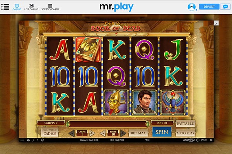
Task: Toggle the game sound mute icon
Action: point(28,140)
